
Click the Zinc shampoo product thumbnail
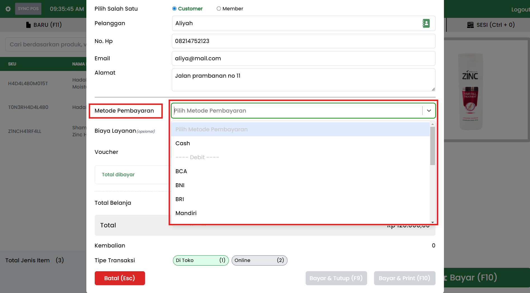470,92
